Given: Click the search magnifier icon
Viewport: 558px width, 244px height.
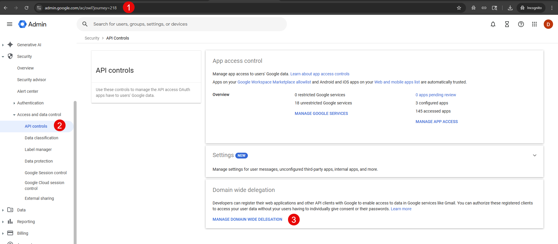Looking at the screenshot, I should [x=85, y=24].
